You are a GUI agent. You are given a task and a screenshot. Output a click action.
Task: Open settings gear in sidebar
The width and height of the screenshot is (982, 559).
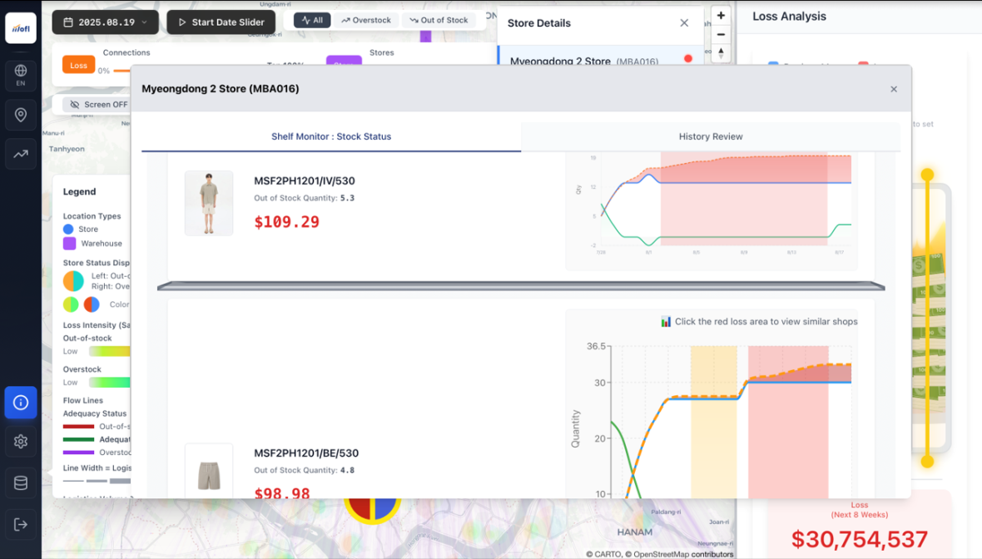pos(21,442)
